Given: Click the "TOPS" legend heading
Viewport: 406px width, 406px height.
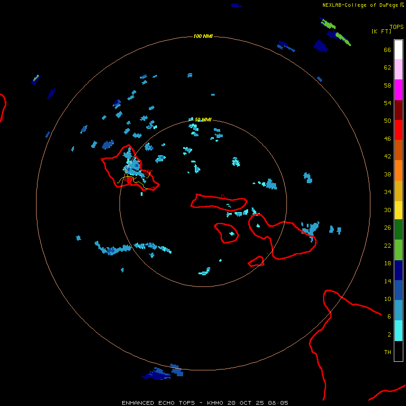Looking at the screenshot, I should pos(397,27).
